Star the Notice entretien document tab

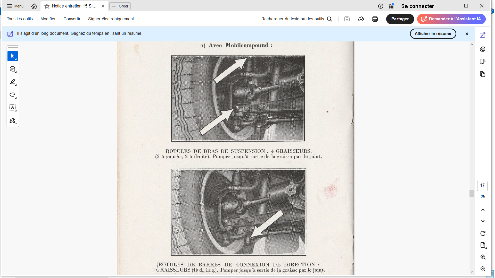pos(47,6)
